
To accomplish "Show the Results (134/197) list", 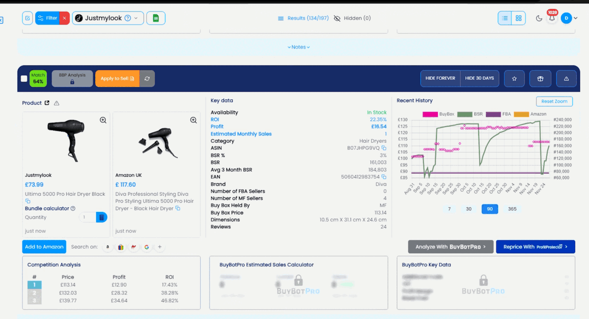I will click(303, 18).
